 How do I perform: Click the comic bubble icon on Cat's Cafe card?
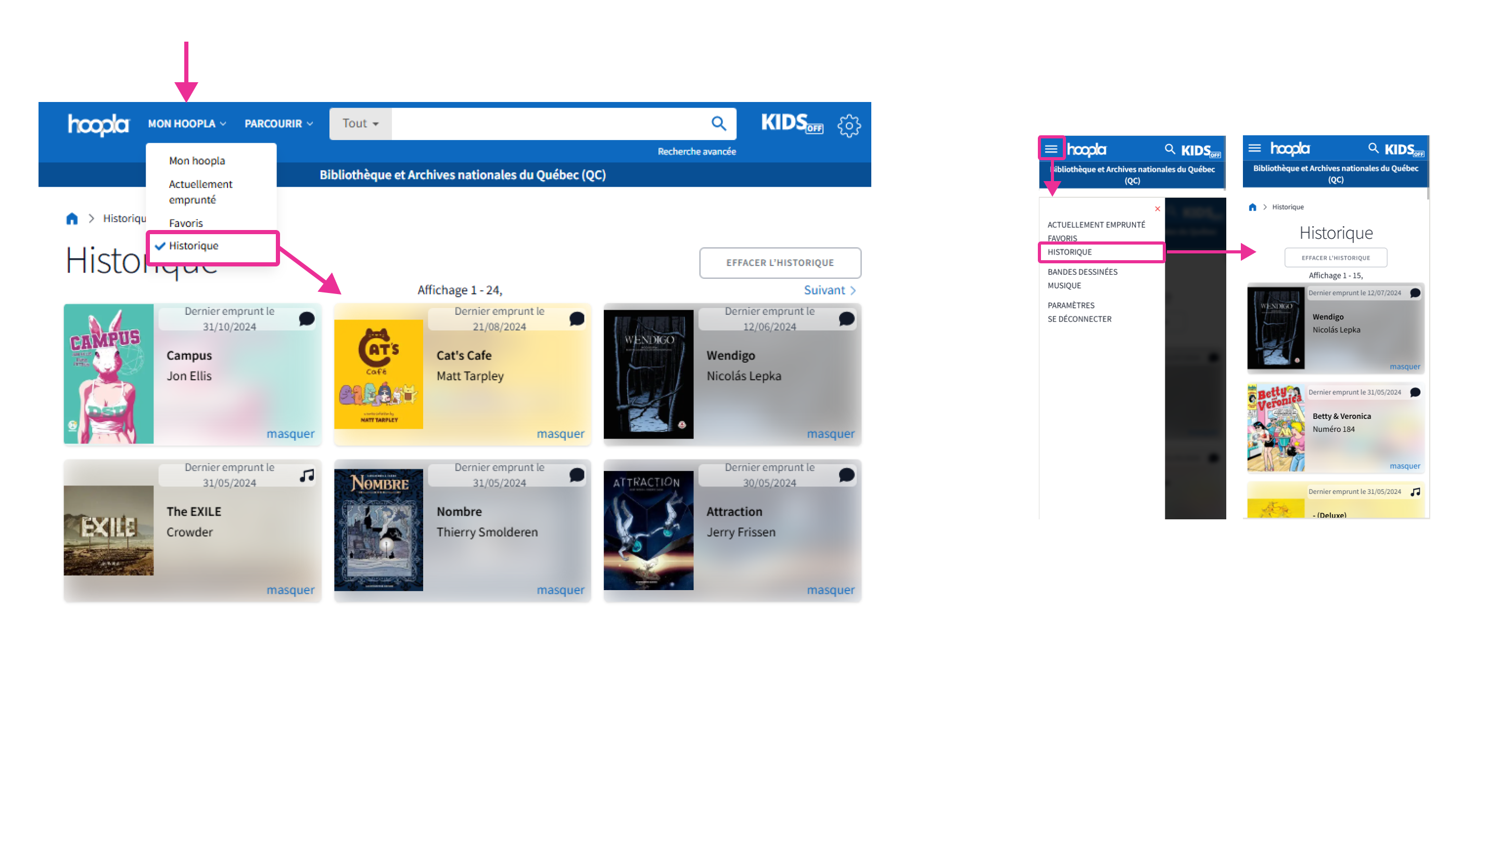tap(577, 319)
